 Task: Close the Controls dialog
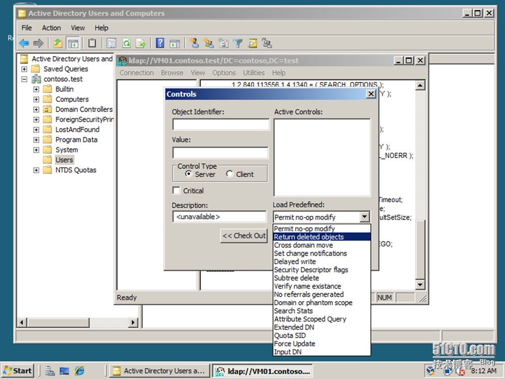(x=371, y=94)
